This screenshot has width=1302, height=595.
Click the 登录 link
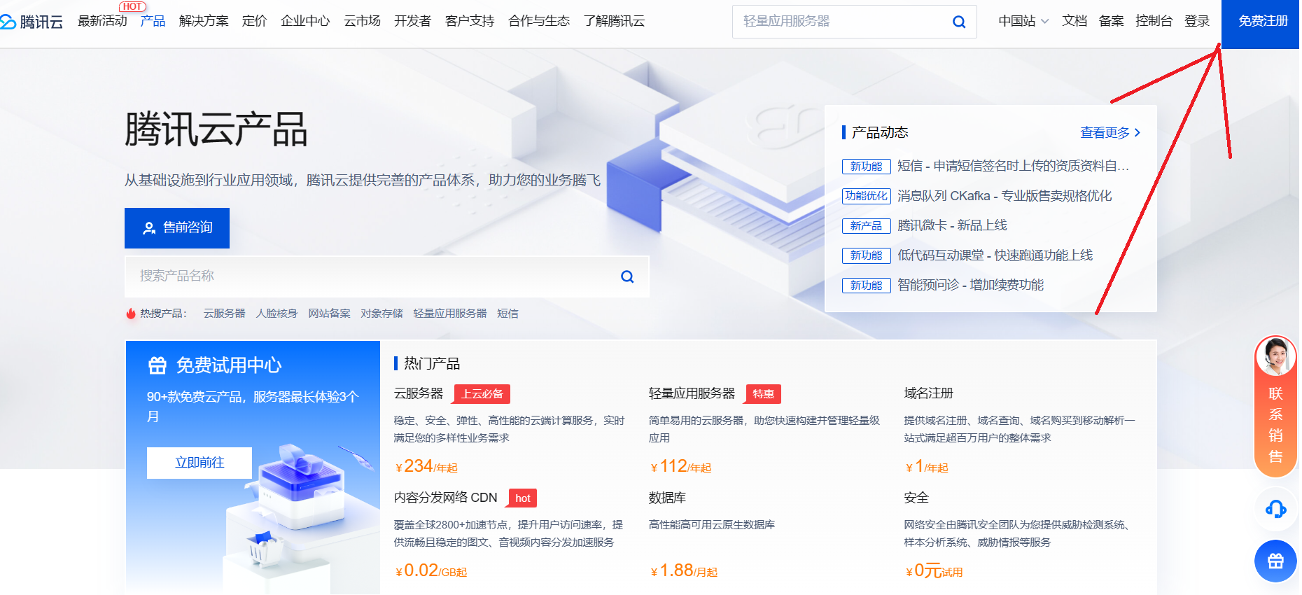coord(1197,21)
